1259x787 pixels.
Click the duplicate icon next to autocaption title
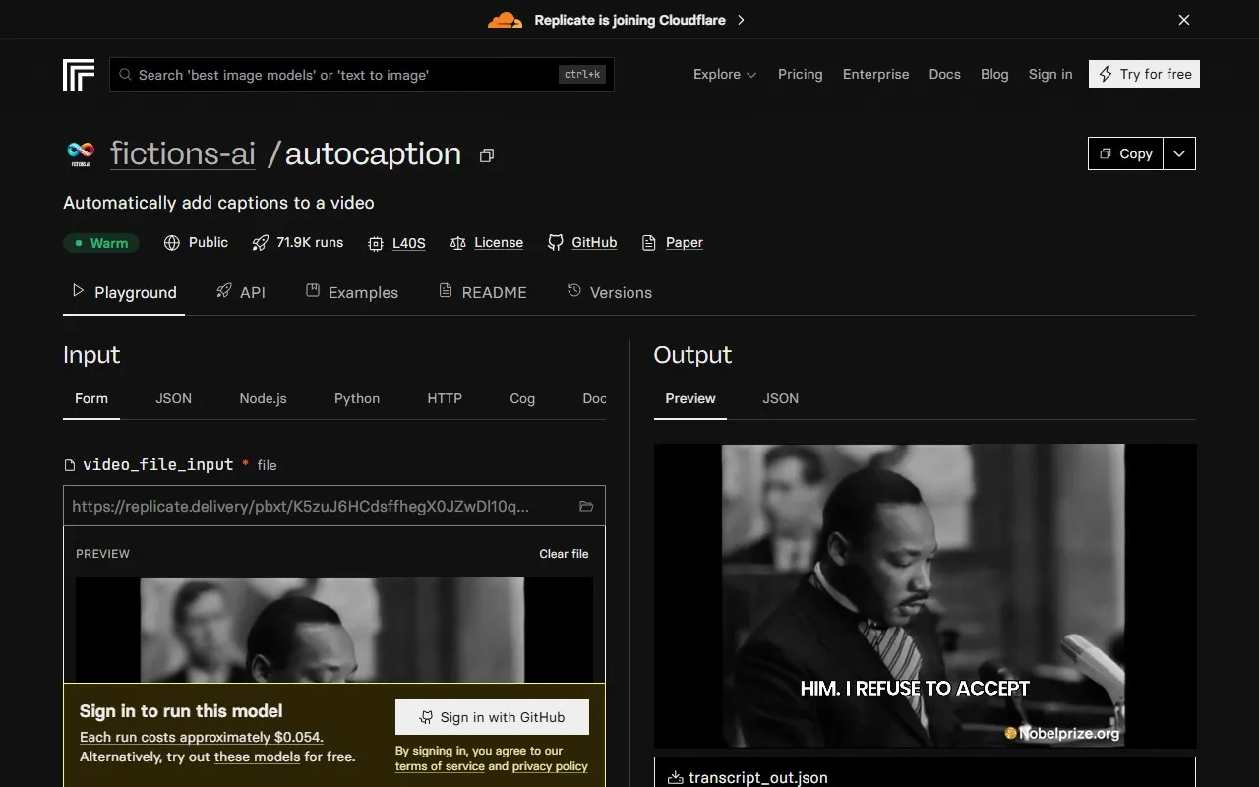point(486,155)
